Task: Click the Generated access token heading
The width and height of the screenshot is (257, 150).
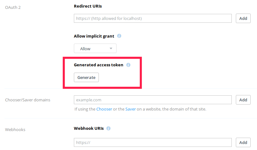Action: click(x=99, y=65)
